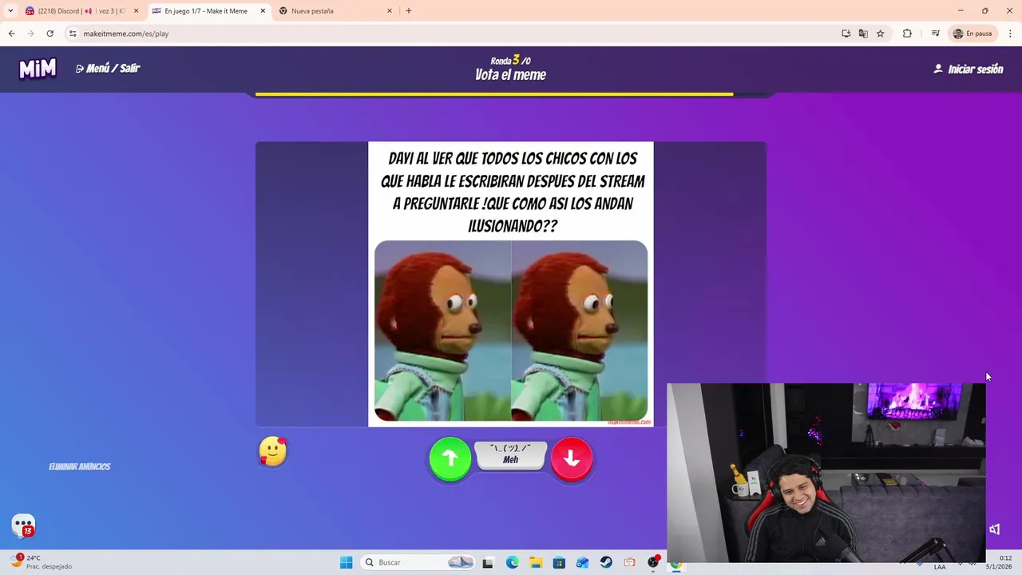The width and height of the screenshot is (1022, 575).
Task: Bookmark this page with star
Action: pyautogui.click(x=881, y=34)
